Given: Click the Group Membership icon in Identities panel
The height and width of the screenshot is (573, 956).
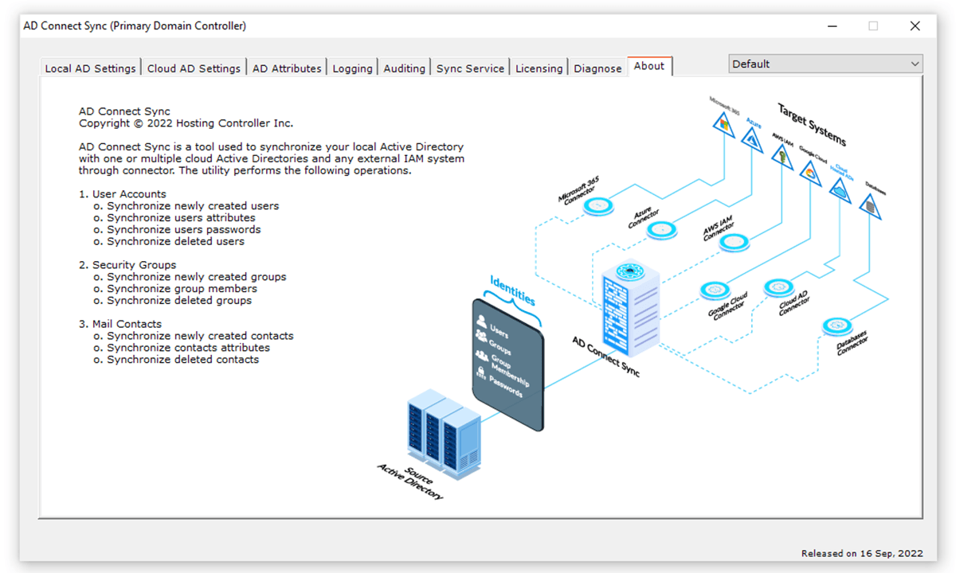Looking at the screenshot, I should point(482,356).
